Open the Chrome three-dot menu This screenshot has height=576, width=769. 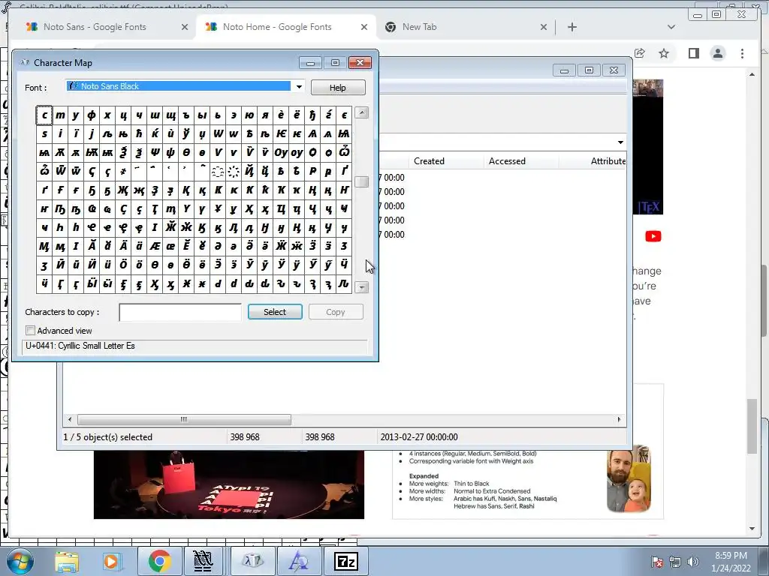742,53
